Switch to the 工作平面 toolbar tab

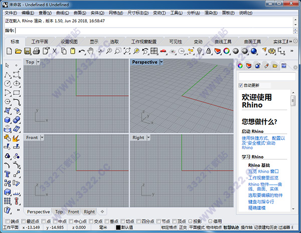[x=40, y=41]
